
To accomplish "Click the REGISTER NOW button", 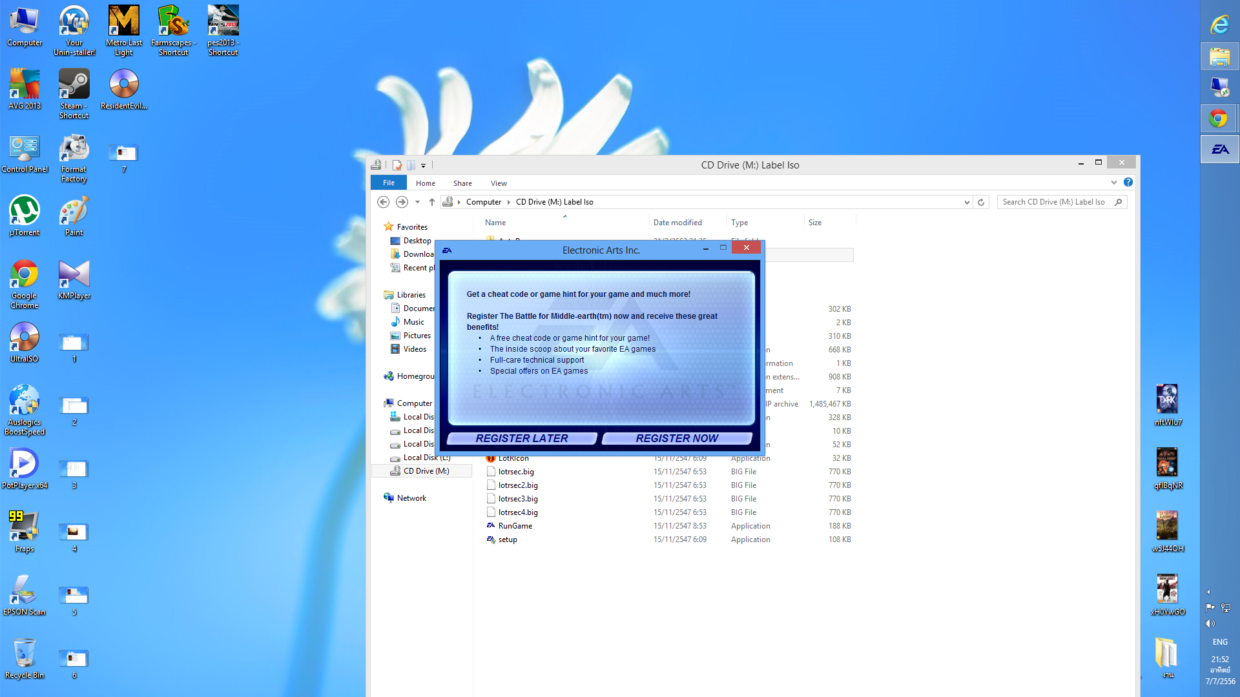I will pyautogui.click(x=677, y=438).
